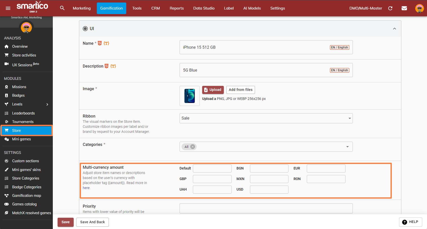Click translation {T} icon beside Description

click(x=113, y=66)
